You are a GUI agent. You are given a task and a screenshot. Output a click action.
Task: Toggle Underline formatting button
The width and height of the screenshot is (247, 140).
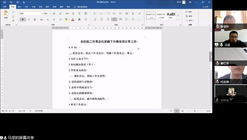pyautogui.click(x=35, y=19)
